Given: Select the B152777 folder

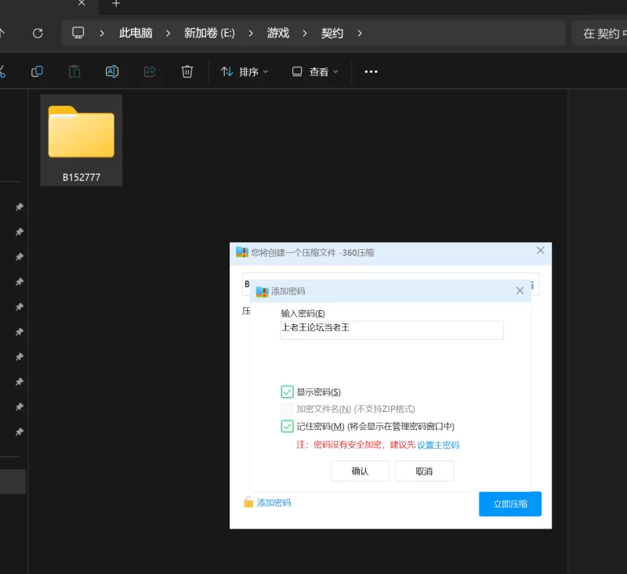Looking at the screenshot, I should (x=82, y=140).
